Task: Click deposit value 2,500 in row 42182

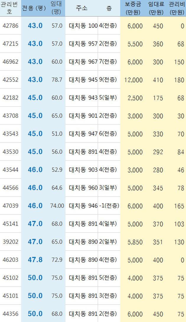Action: point(135,98)
